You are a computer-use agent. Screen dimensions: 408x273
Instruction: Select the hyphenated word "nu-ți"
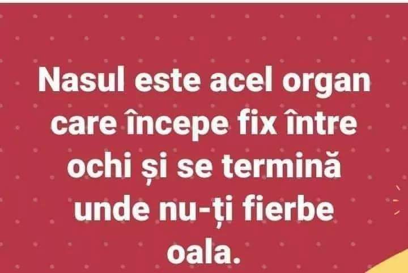197,211
